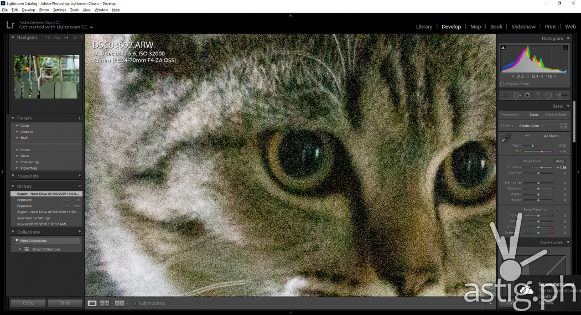Click the Paste settings button
The height and width of the screenshot is (315, 581).
pyautogui.click(x=65, y=303)
